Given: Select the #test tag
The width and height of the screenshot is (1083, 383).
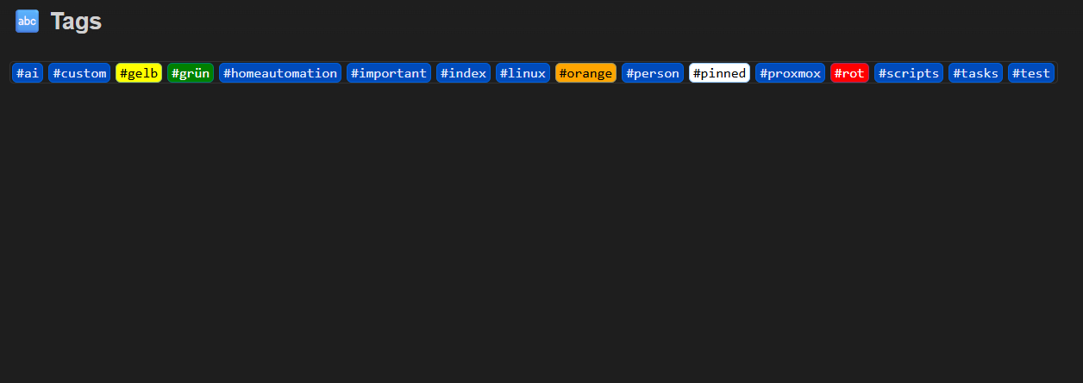Looking at the screenshot, I should [x=1031, y=73].
